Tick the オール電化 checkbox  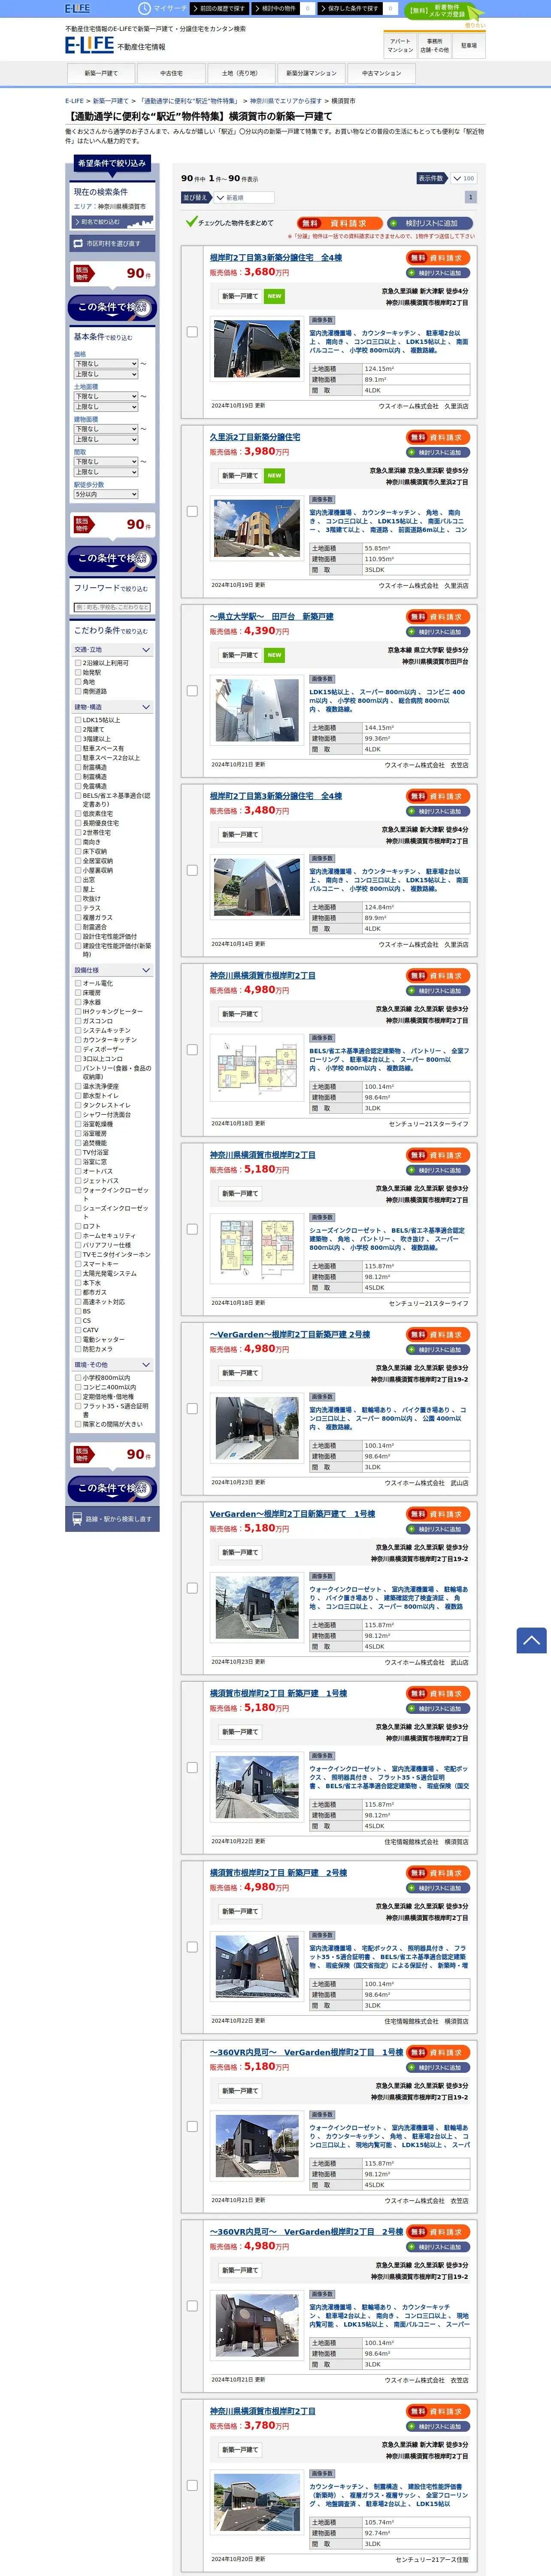tap(78, 983)
